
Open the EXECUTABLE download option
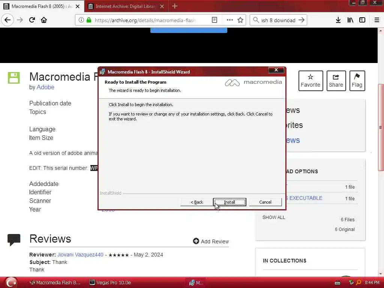coord(305,198)
